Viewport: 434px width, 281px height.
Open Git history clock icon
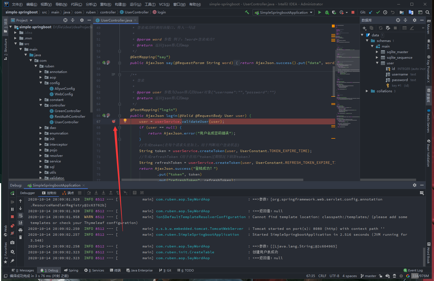coord(385,12)
